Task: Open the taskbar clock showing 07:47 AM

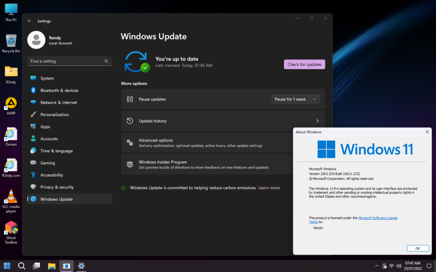Action: [x=413, y=266]
